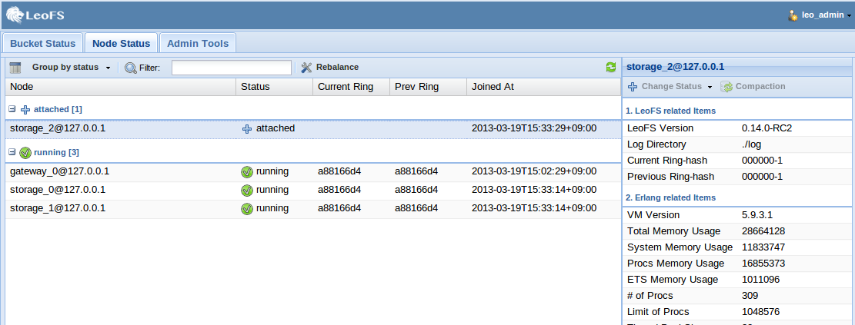Image resolution: width=855 pixels, height=325 pixels.
Task: Click the LeoFS Version value 0.14.0-RC2
Action: 766,128
